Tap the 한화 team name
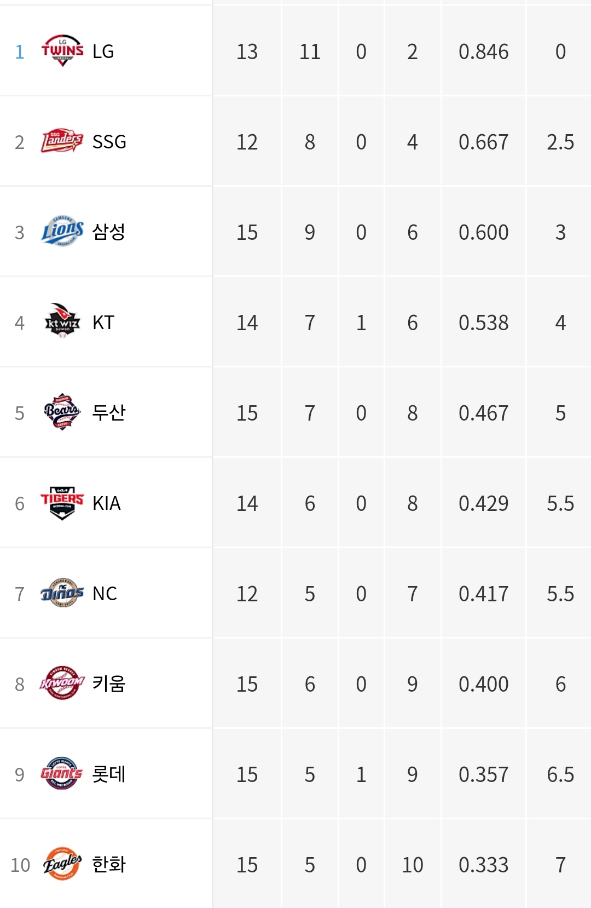591x908 pixels. pyautogui.click(x=109, y=864)
